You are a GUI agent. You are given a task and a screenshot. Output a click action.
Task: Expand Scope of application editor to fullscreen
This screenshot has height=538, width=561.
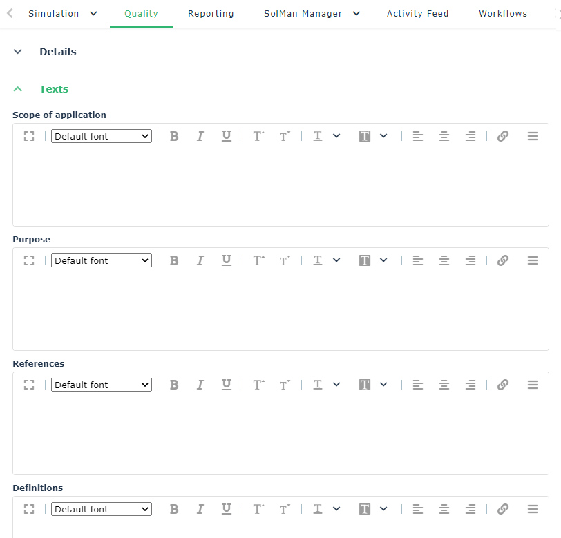[29, 136]
